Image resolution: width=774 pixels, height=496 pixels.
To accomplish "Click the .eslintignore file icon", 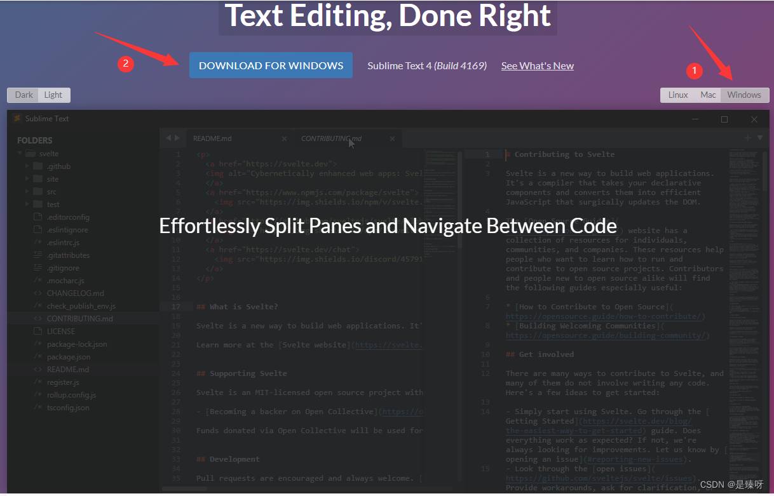I will [x=37, y=230].
